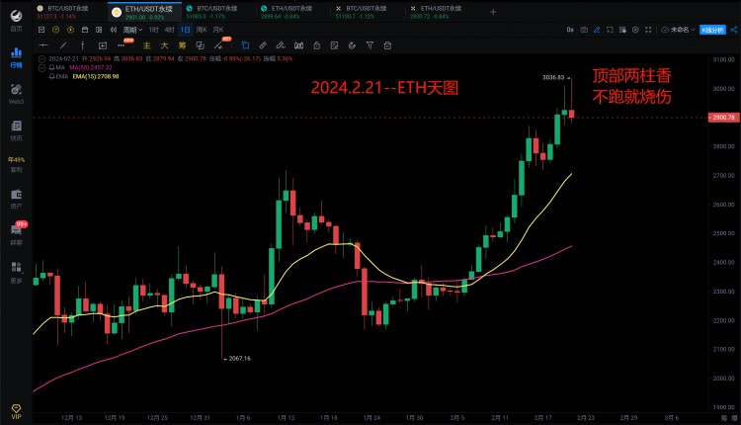The height and width of the screenshot is (425, 741).
Task: Open BTC/USDT tab priced 51085.0
Action: click(x=217, y=12)
